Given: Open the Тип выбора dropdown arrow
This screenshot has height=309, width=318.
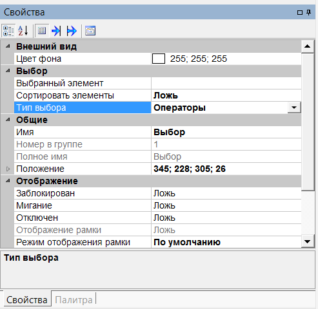Looking at the screenshot, I should (294, 108).
